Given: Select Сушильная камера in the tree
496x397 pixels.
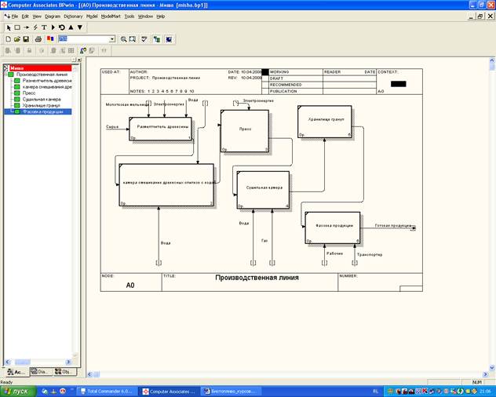Looking at the screenshot, I should (x=42, y=100).
